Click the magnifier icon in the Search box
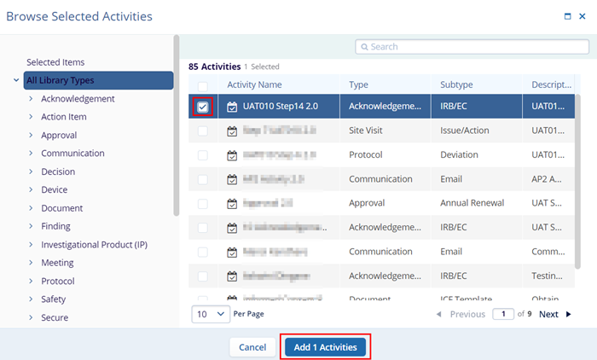Screen dimensions: 597x360 364,46
